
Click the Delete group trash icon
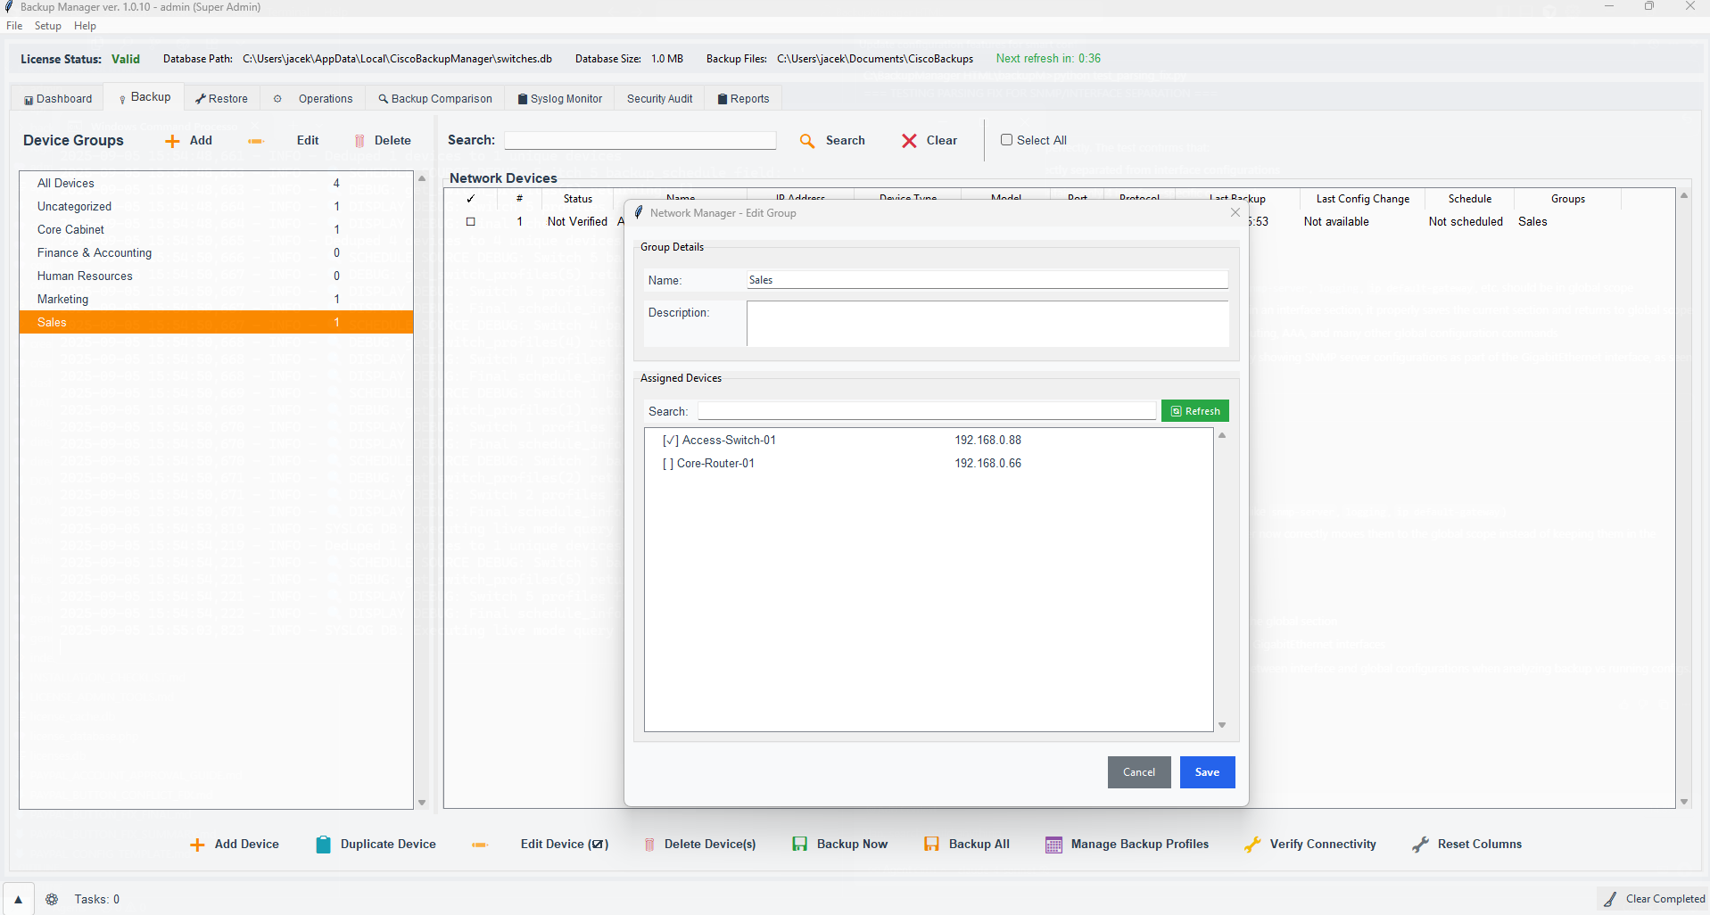(359, 141)
